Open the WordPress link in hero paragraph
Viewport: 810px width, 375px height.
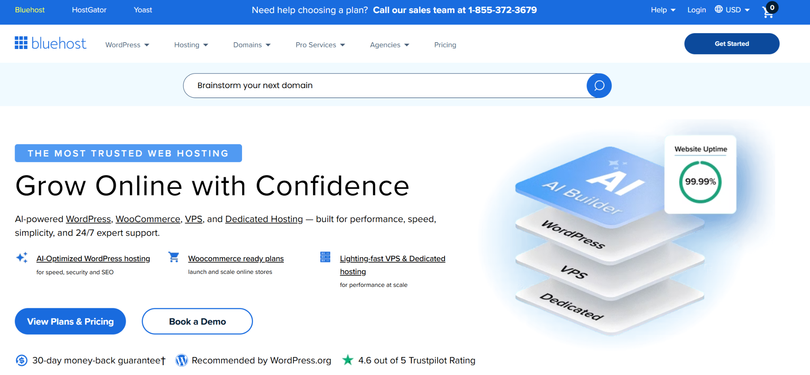(x=88, y=219)
